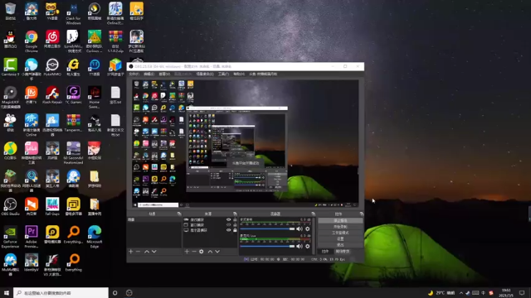Show hidden system tray icons chevron

(461, 293)
